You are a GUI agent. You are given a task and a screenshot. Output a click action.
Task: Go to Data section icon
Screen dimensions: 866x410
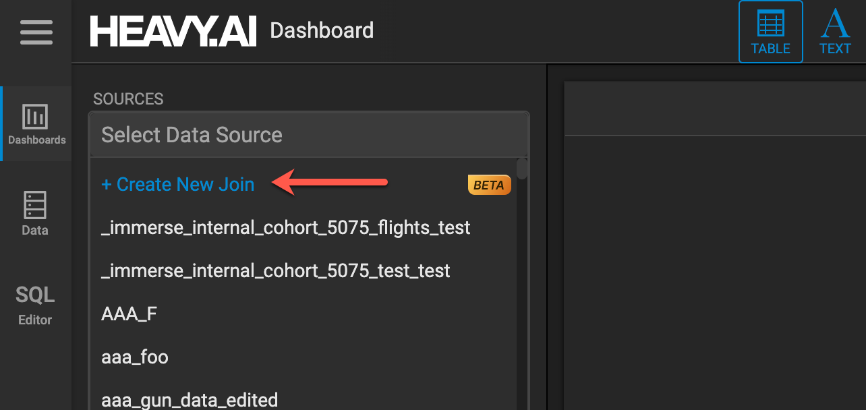[35, 213]
